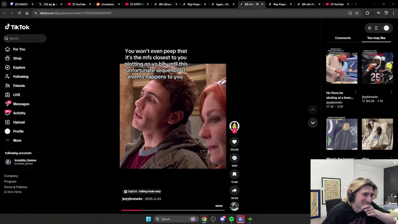Expand the More menu
The image size is (398, 224).
click(13, 140)
